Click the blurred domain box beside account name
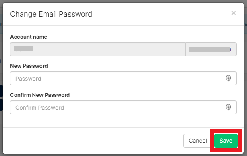The image size is (247, 156). pos(211,49)
